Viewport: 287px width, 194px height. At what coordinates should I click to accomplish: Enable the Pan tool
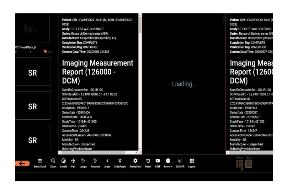coord(73,163)
